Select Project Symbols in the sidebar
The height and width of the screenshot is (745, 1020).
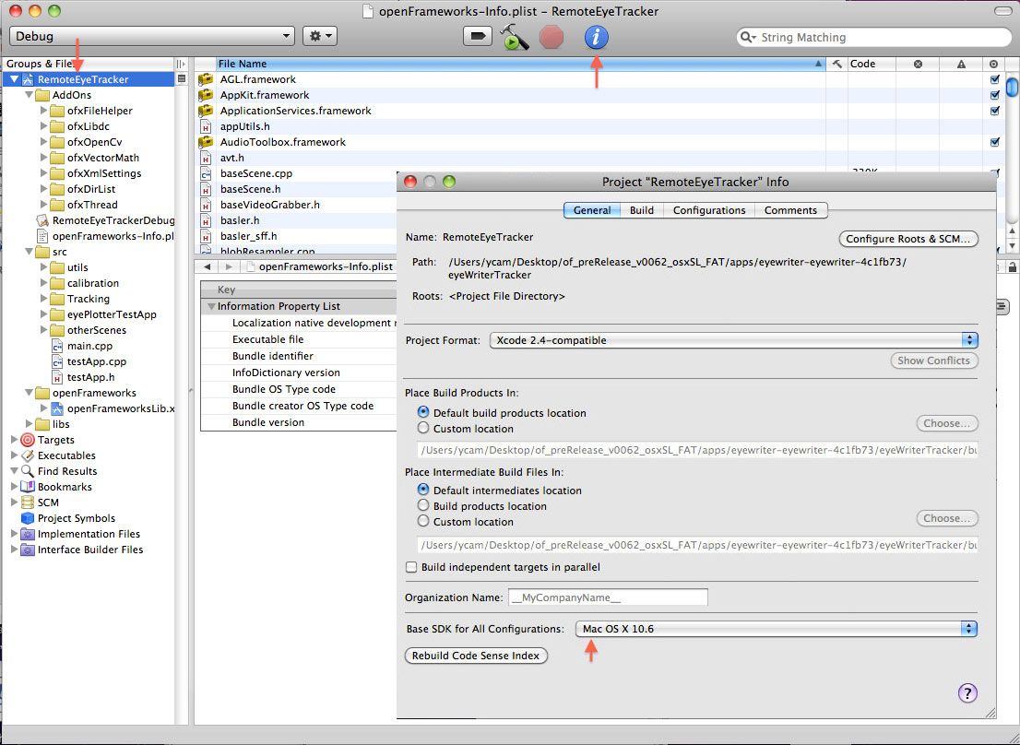point(77,518)
